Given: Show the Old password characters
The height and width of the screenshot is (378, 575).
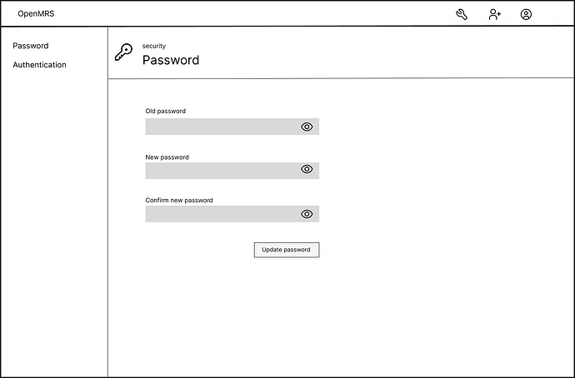Looking at the screenshot, I should [x=307, y=127].
